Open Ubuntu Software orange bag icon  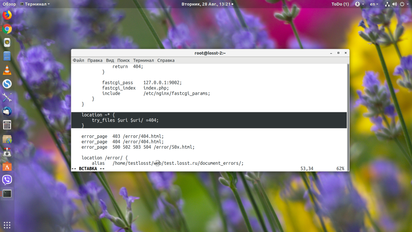click(7, 166)
